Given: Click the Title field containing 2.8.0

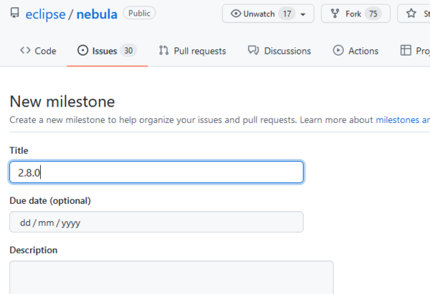Looking at the screenshot, I should click(x=156, y=172).
